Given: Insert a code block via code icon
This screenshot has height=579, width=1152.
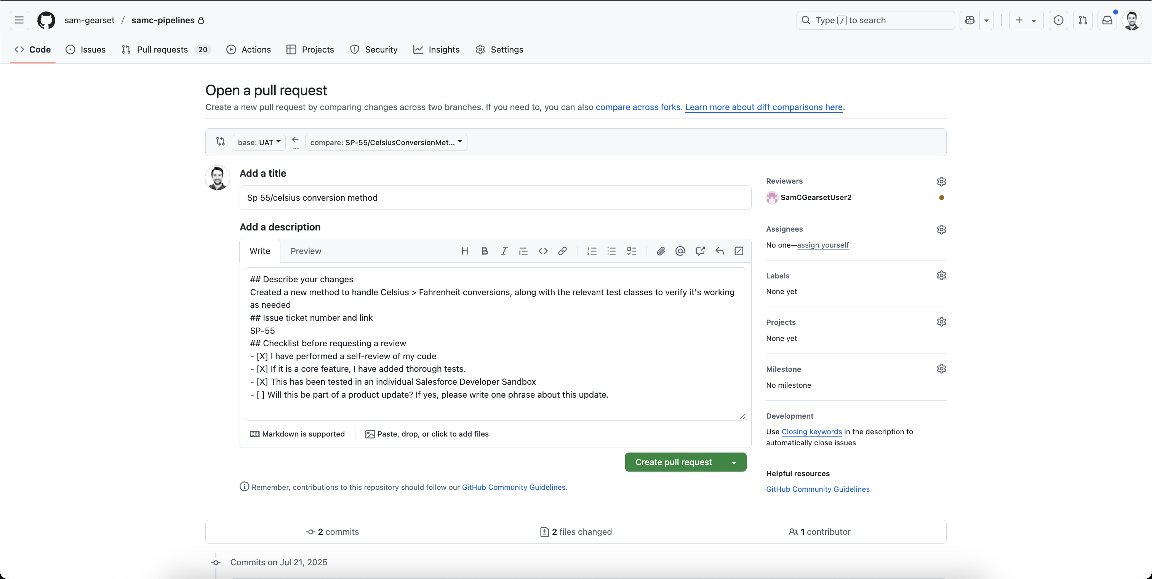Looking at the screenshot, I should 543,251.
